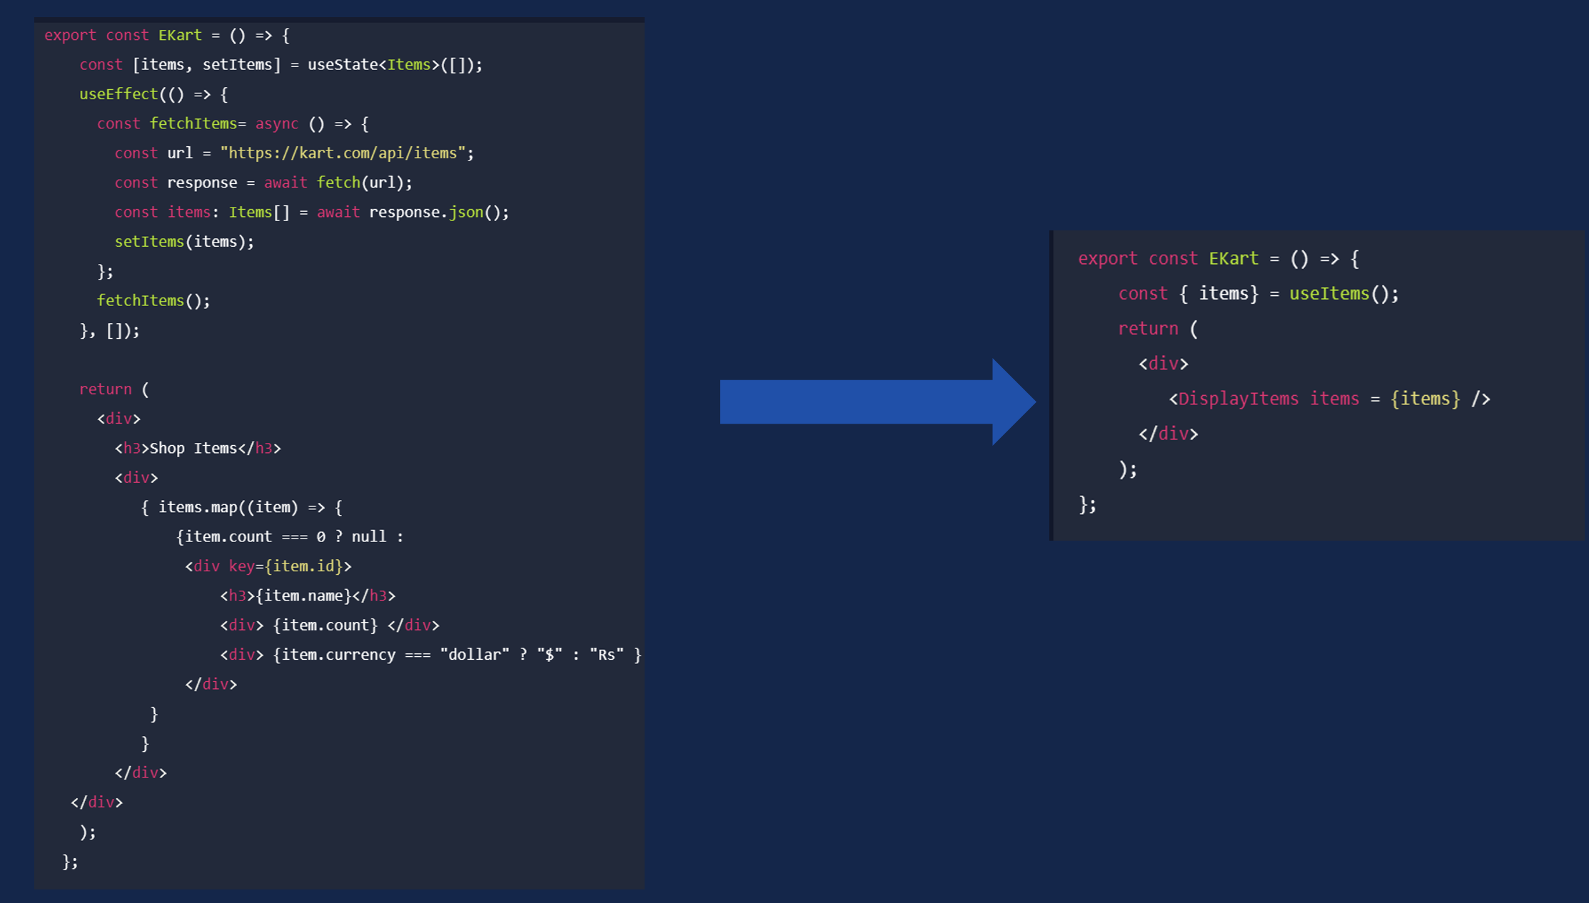This screenshot has width=1589, height=903.
Task: Click the "Shop Items" h3 heading text
Action: (193, 448)
